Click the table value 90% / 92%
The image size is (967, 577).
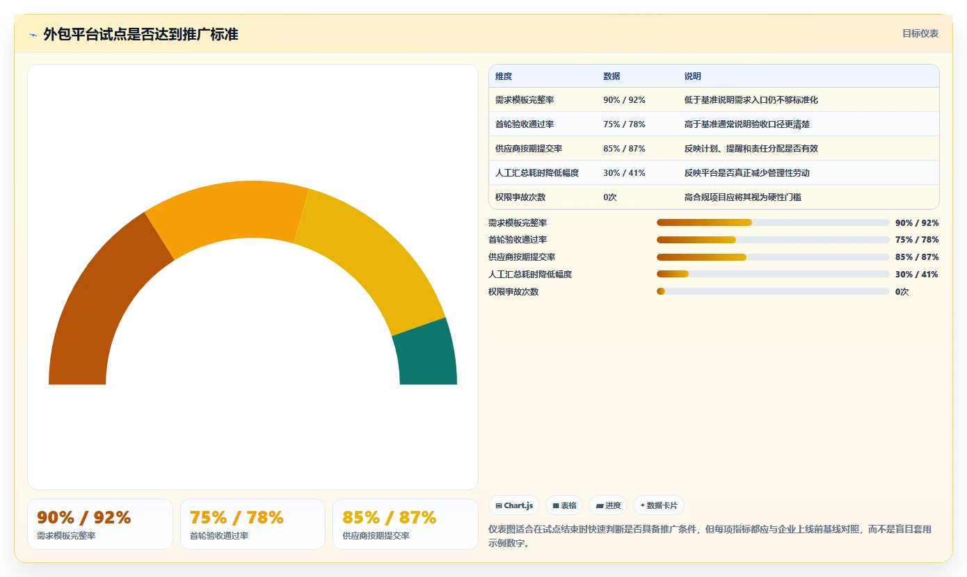(x=624, y=100)
